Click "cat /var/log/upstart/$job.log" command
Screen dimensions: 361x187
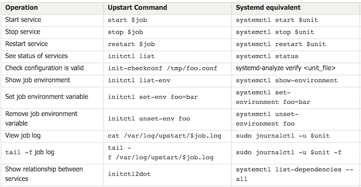(x=165, y=135)
